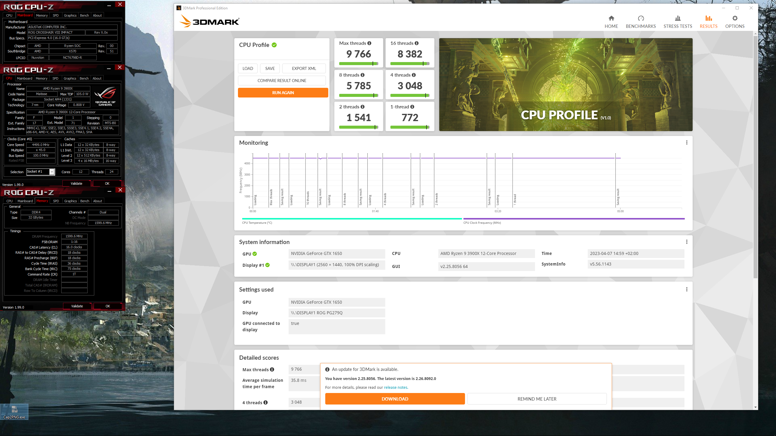Image resolution: width=776 pixels, height=436 pixels.
Task: Click the SAVE button
Action: (x=270, y=68)
